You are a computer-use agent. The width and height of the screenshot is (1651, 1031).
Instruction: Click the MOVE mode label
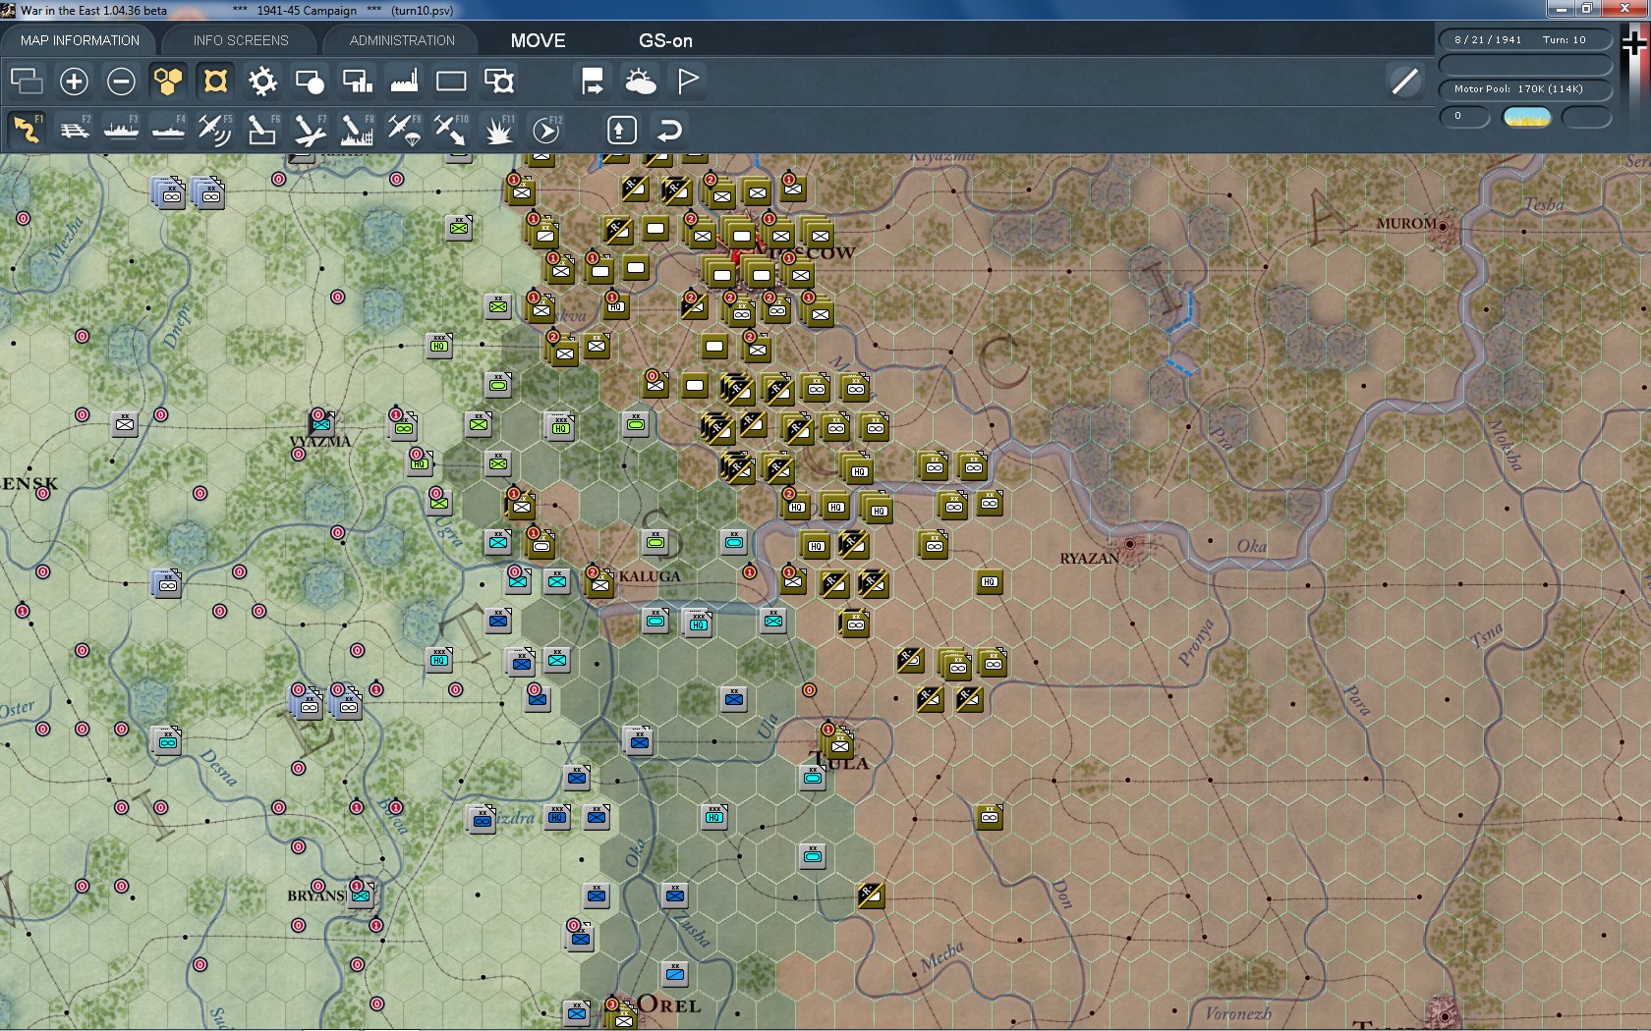(538, 40)
